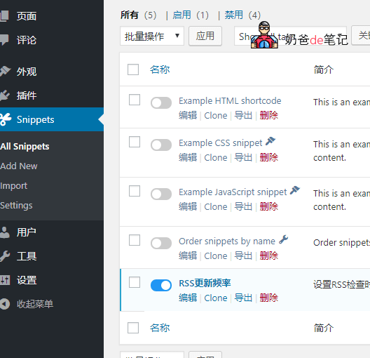
Task: Open the Snippets Settings submenu item
Action: coord(16,206)
